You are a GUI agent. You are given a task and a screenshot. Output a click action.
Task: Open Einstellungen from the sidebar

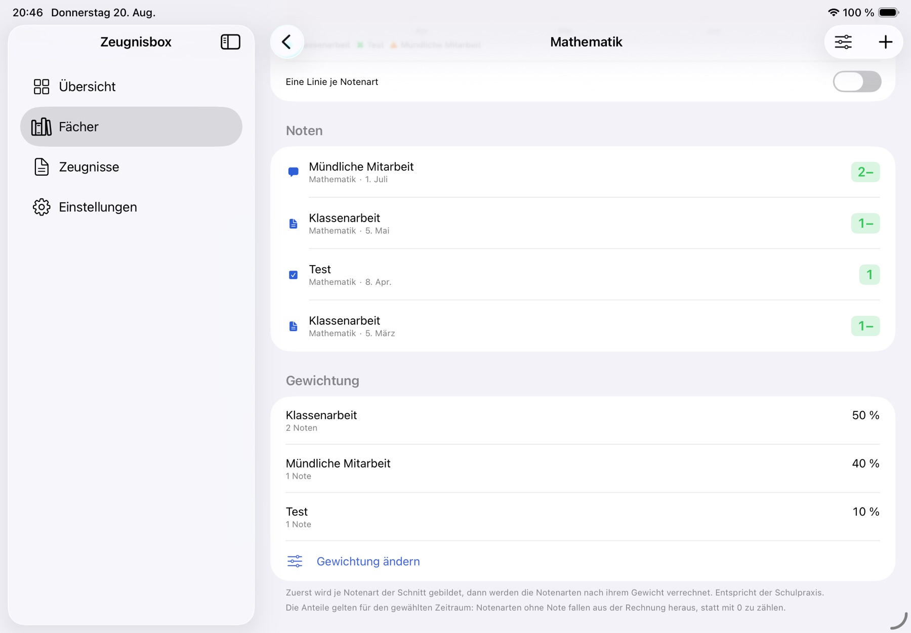131,207
